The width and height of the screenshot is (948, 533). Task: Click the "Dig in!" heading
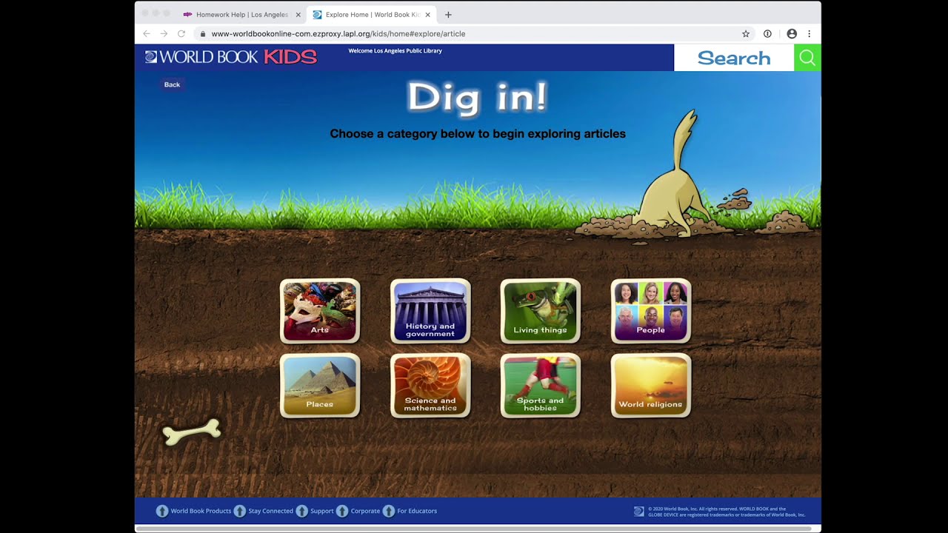point(478,97)
